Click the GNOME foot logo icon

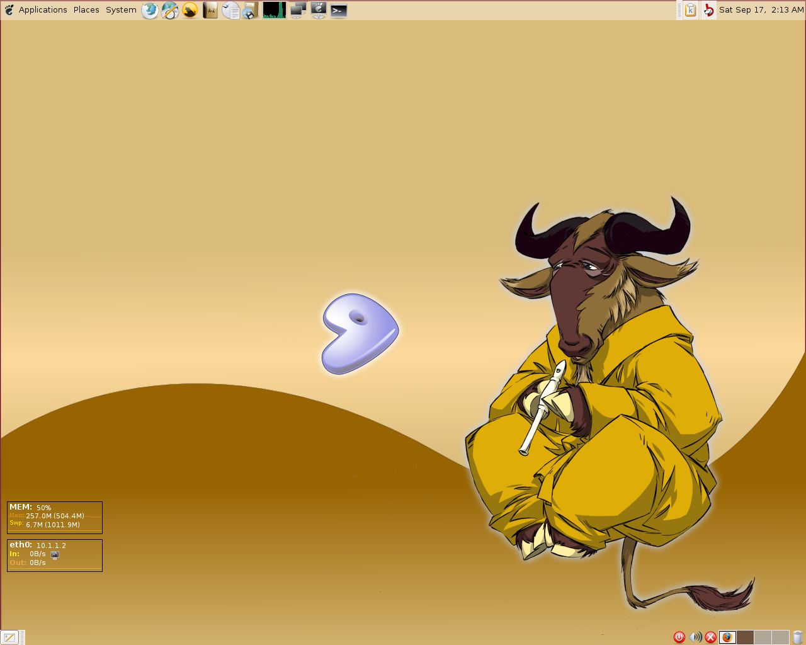point(8,9)
